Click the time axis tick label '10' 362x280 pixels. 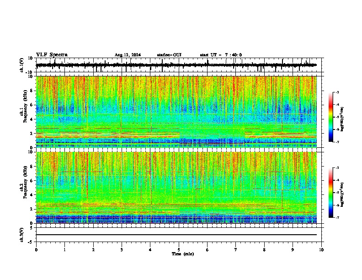(x=321, y=250)
